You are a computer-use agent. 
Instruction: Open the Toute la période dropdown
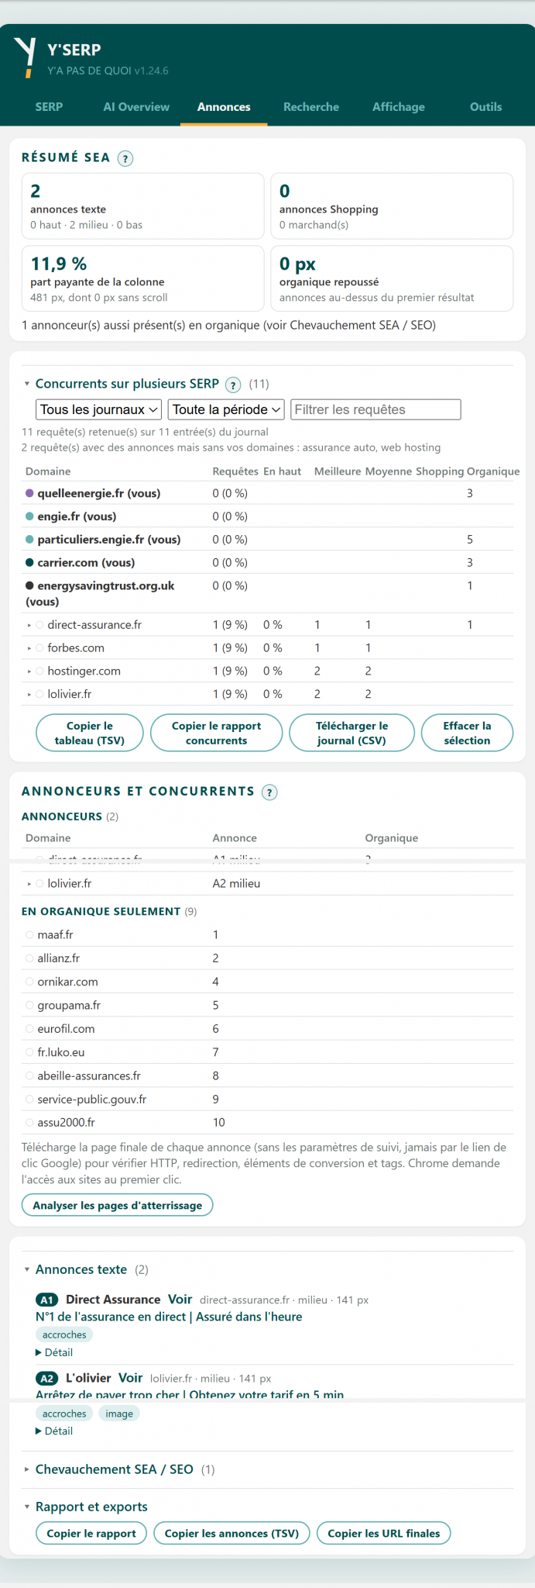pos(226,409)
